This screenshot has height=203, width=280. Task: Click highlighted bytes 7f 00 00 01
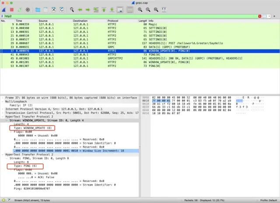[x=161, y=101]
